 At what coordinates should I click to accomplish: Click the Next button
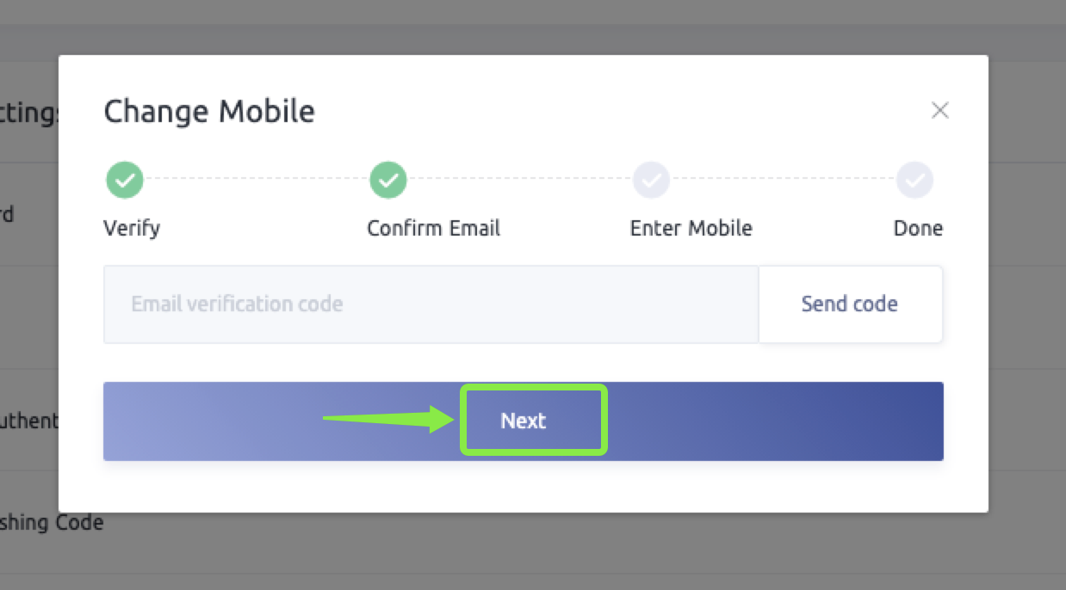click(x=524, y=421)
